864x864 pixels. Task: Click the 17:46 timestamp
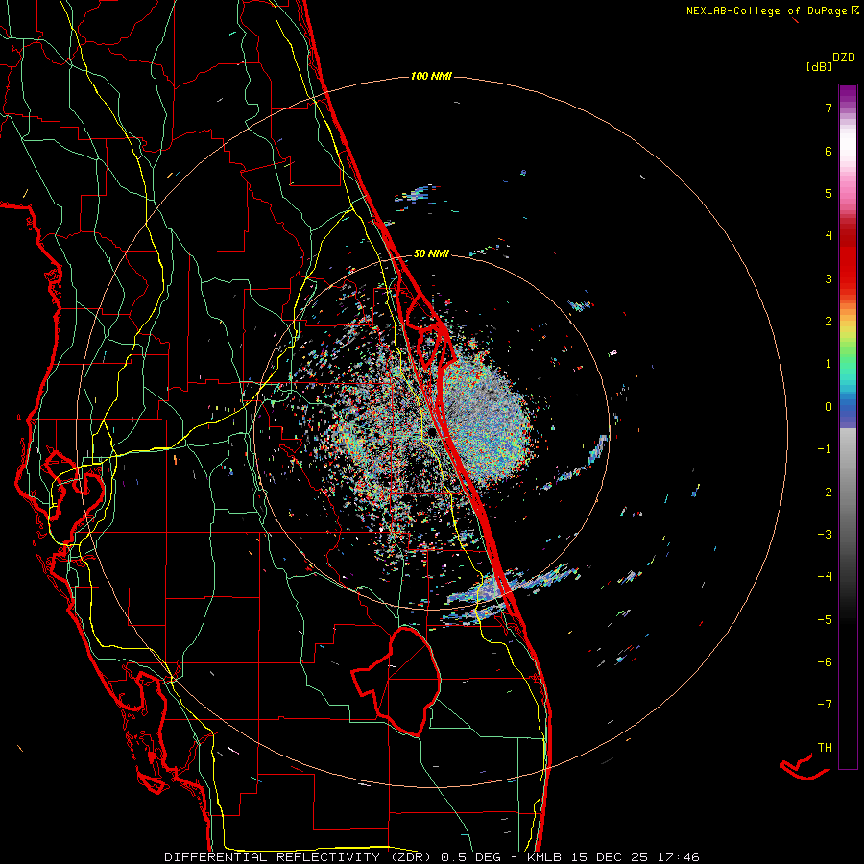tap(679, 857)
